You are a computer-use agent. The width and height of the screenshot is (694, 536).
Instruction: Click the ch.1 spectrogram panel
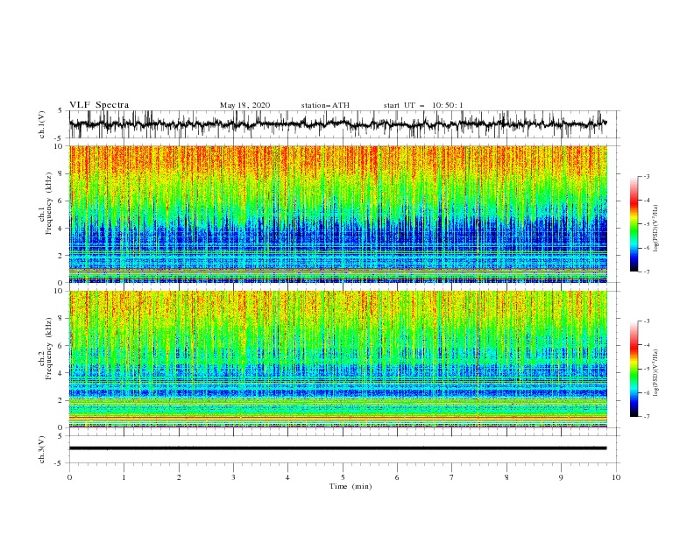click(337, 214)
